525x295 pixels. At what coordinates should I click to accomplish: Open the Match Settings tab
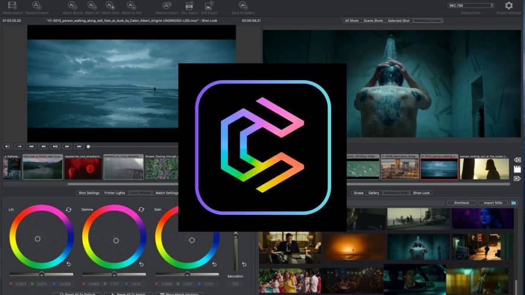(167, 193)
